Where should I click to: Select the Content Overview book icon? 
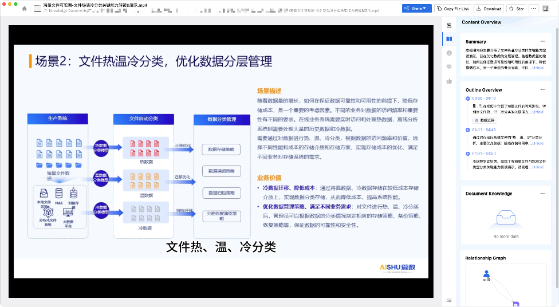click(x=449, y=39)
